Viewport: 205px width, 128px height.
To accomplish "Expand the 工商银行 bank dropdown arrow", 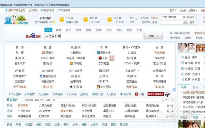I will 138,71.
